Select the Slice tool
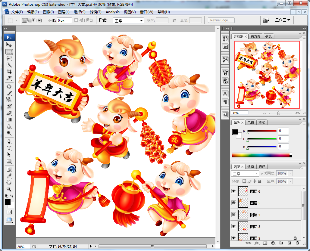 point(9,78)
